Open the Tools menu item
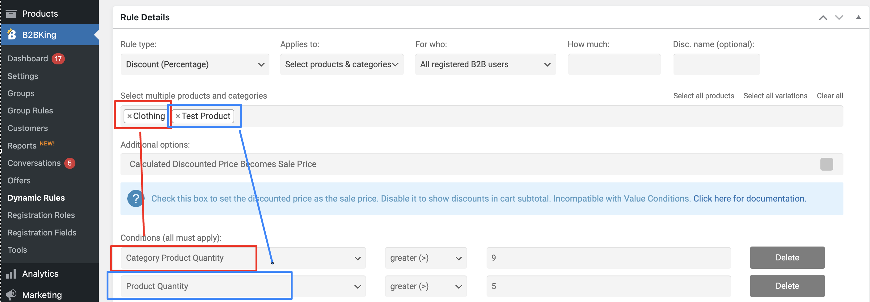 17,250
